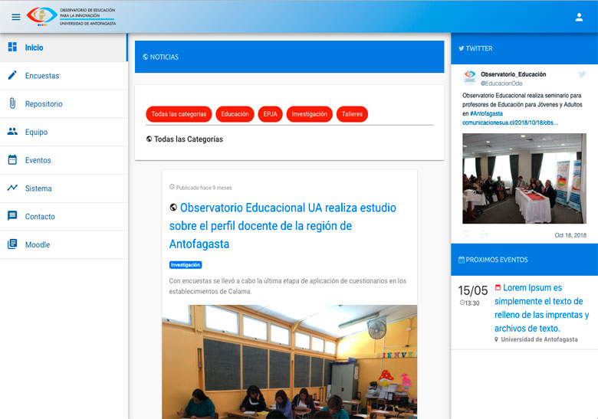Click the Todas las Categorías heading
Viewport: 598px width, 419px height.
pos(189,139)
